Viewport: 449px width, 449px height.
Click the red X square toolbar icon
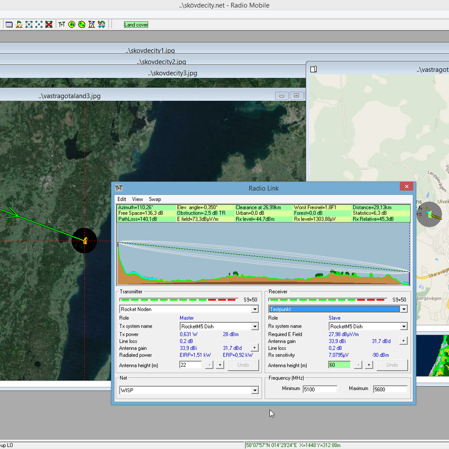coord(49,24)
